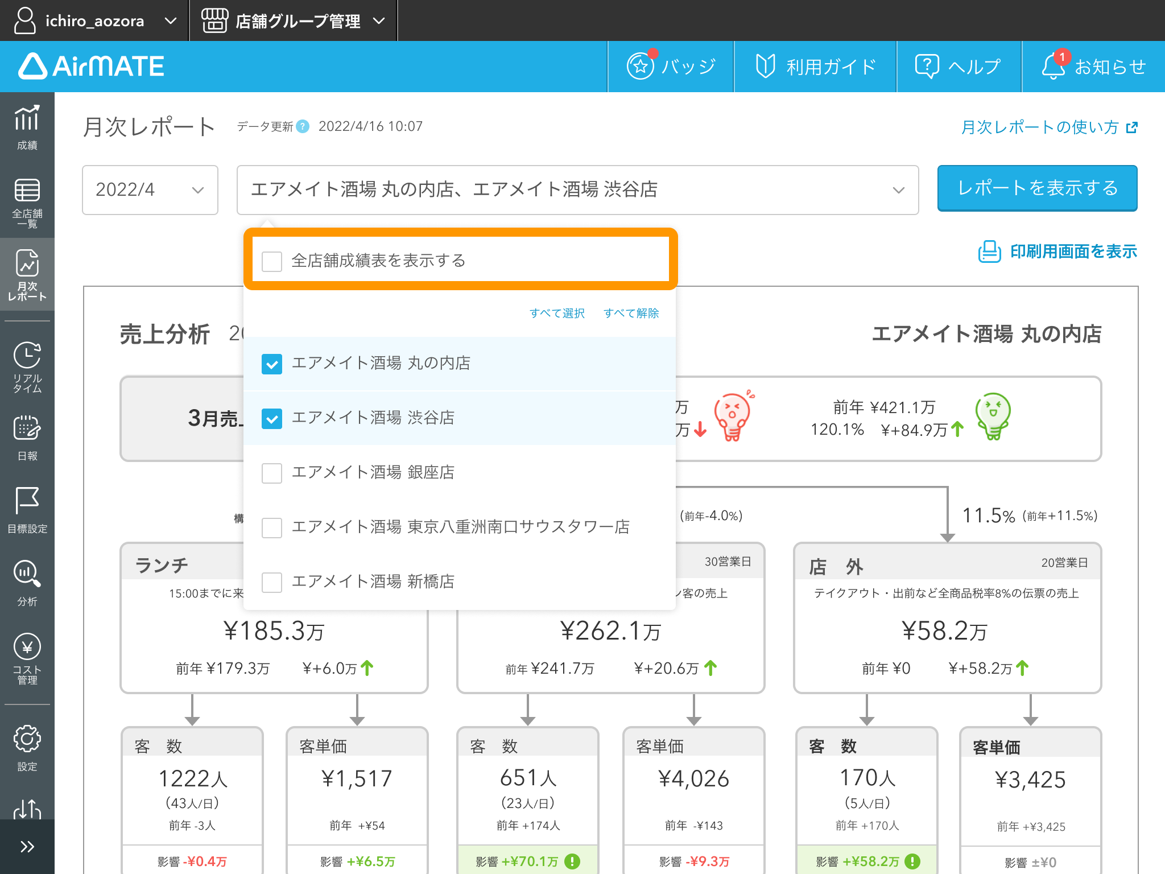1165x874 pixels.
Task: Collapse the store selection dropdown field
Action: pyautogui.click(x=577, y=190)
